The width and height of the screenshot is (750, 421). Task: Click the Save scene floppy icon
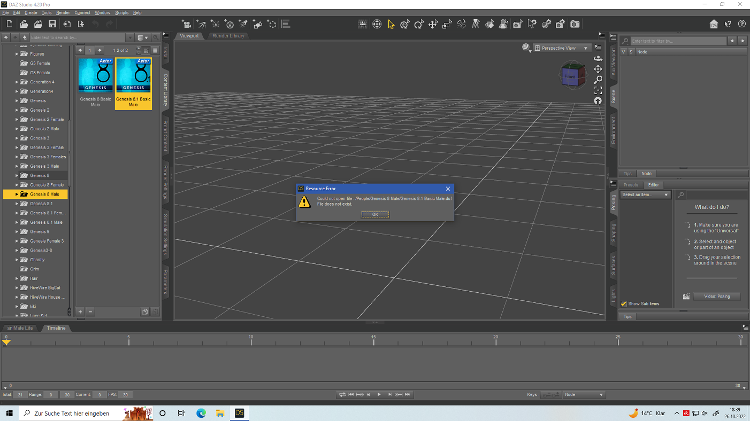[x=52, y=24]
